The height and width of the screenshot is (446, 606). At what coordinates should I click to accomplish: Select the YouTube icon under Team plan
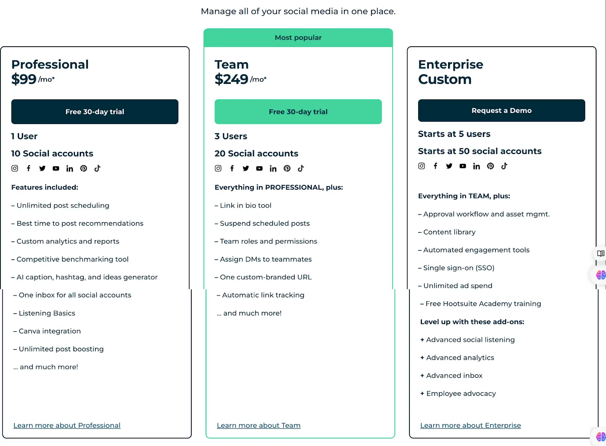259,168
